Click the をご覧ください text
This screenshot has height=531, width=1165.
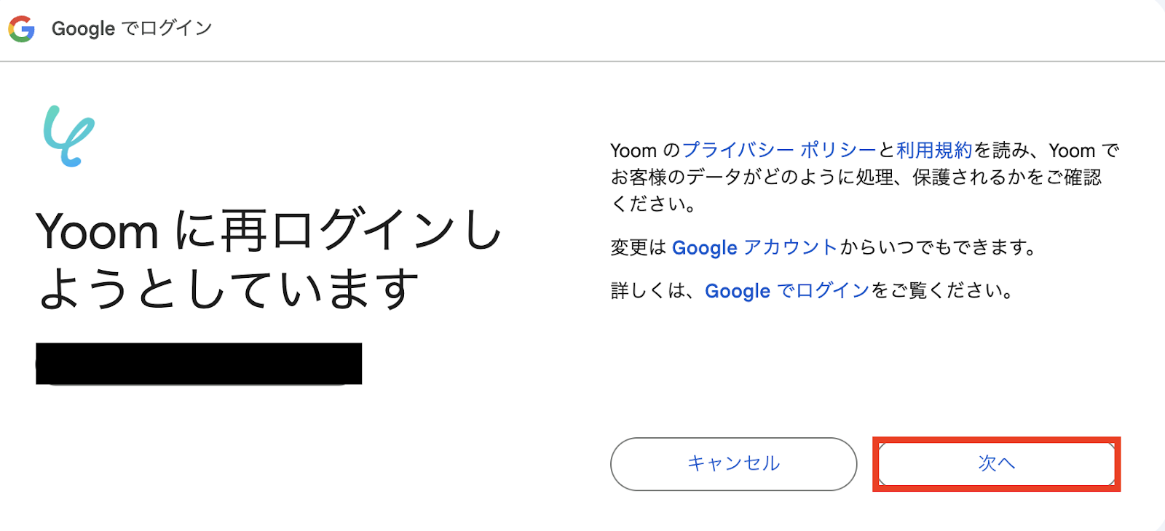click(x=942, y=291)
